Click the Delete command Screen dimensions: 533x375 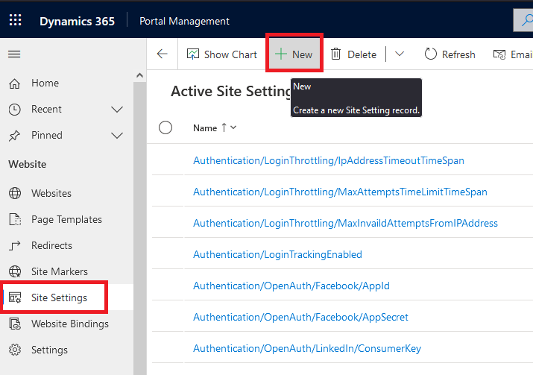click(353, 54)
